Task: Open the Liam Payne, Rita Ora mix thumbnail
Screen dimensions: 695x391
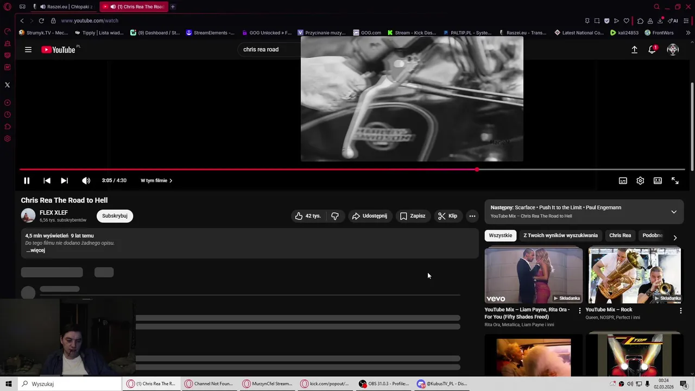Action: coord(534,275)
